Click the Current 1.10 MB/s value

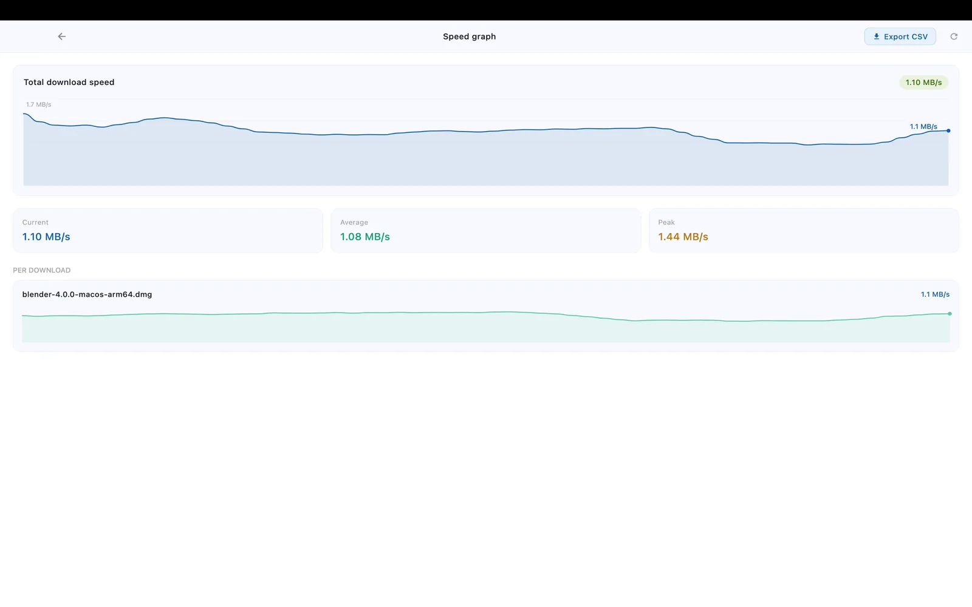tap(46, 237)
